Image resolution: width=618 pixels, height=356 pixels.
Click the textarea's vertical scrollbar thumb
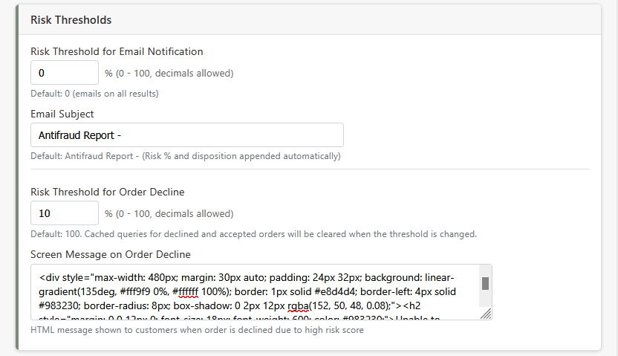pos(485,283)
